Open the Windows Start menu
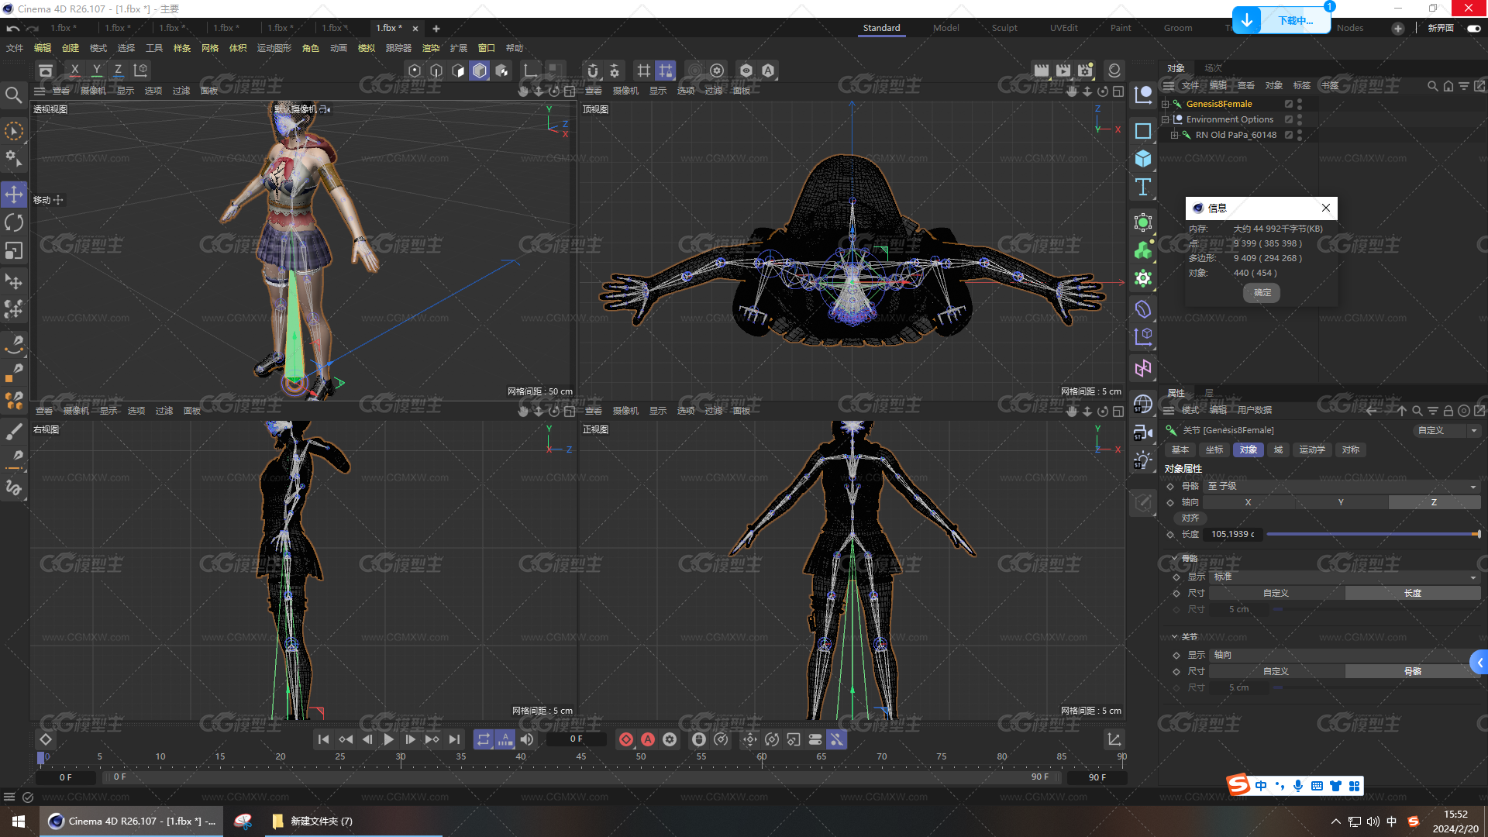This screenshot has height=837, width=1488. pos(19,821)
